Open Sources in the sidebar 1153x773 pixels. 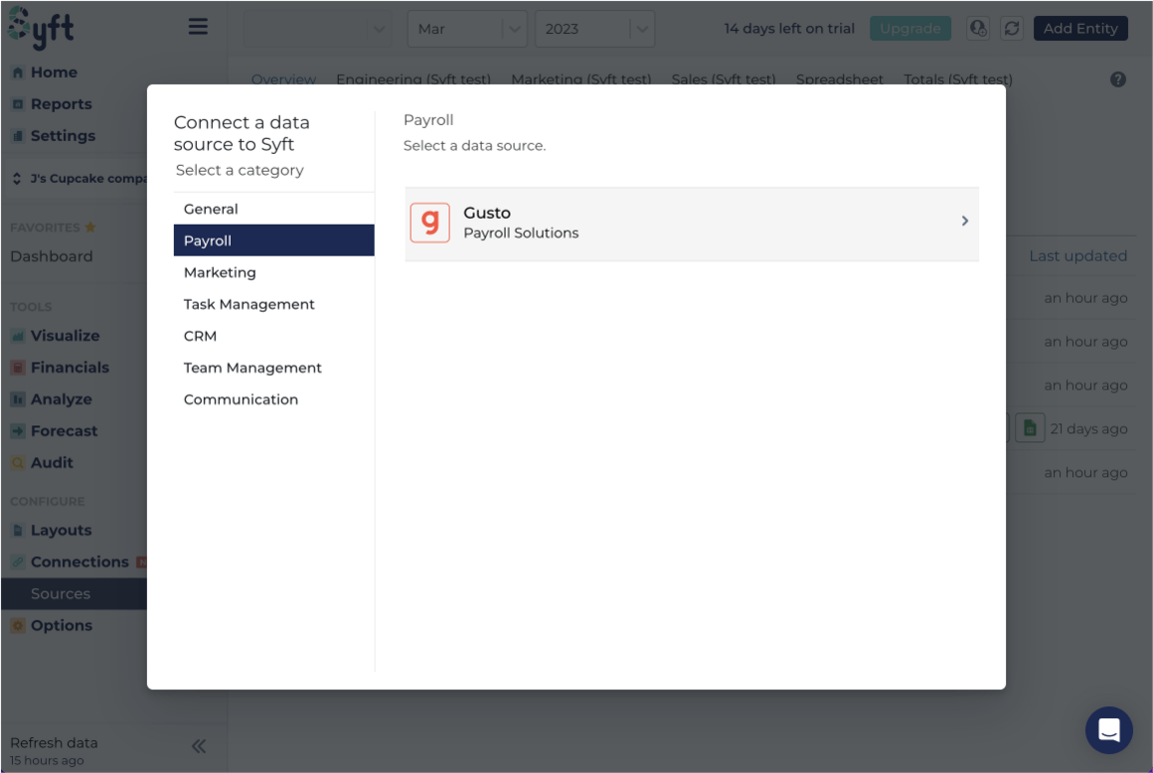pyautogui.click(x=74, y=594)
